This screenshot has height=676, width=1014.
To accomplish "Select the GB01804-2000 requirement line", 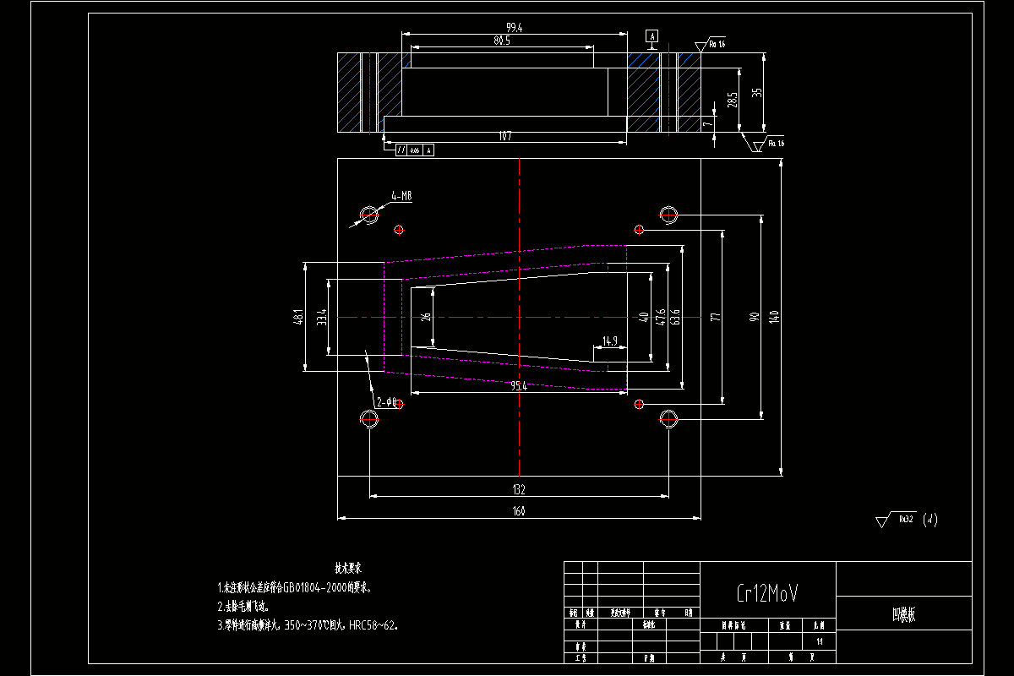I will tap(295, 587).
